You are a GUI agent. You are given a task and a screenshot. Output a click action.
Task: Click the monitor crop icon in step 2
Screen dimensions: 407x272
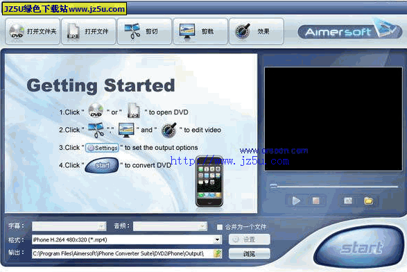126,130
